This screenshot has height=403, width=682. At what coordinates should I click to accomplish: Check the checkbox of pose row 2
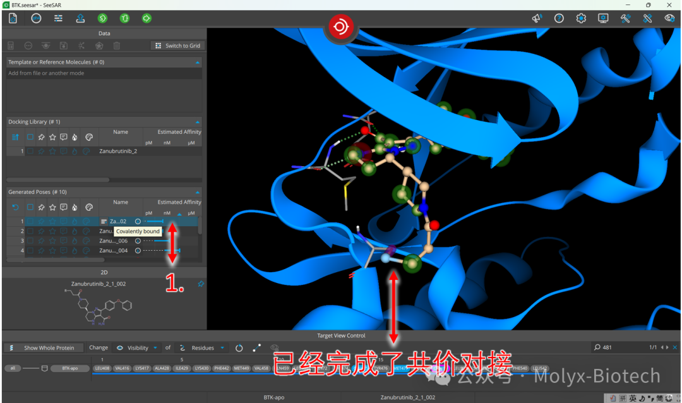click(30, 231)
